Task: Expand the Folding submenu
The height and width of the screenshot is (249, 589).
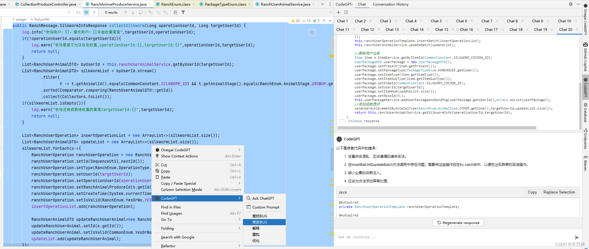Action: (198, 228)
